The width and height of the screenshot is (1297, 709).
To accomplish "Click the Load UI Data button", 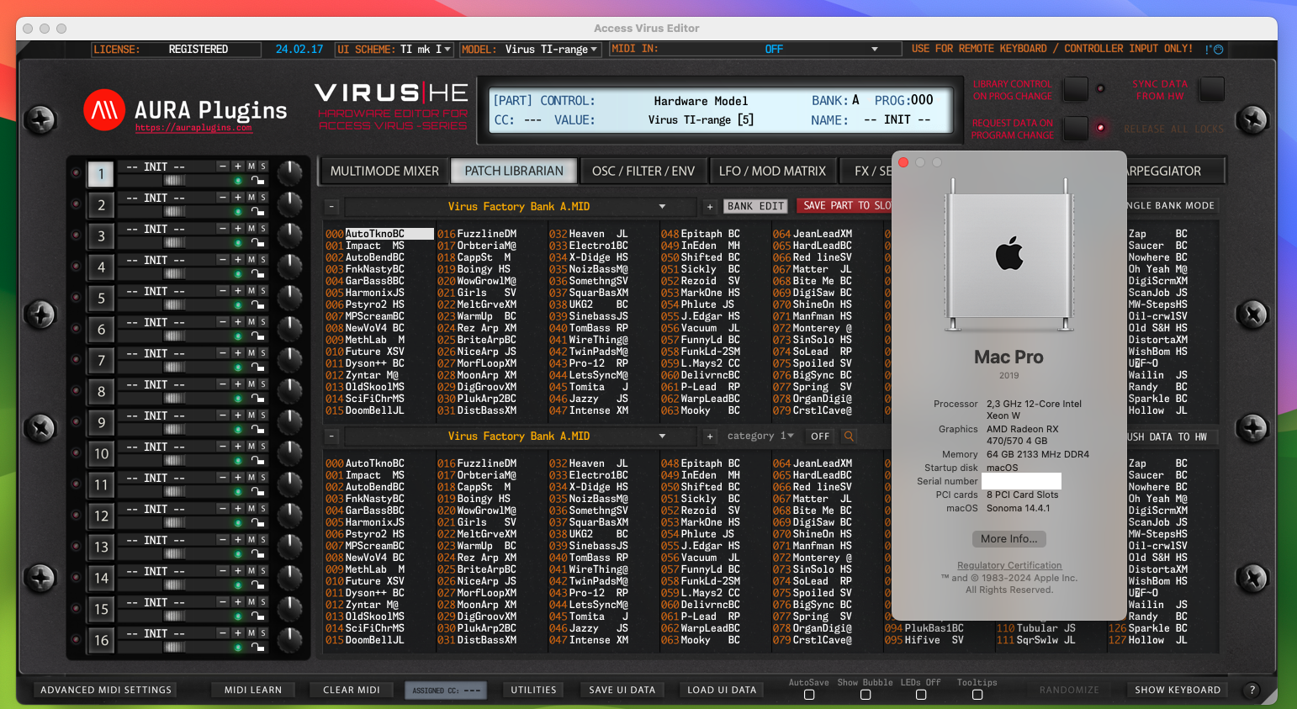I will pyautogui.click(x=722, y=690).
